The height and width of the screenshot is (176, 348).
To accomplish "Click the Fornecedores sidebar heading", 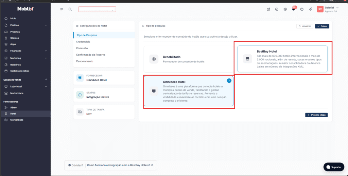I will point(11,102).
